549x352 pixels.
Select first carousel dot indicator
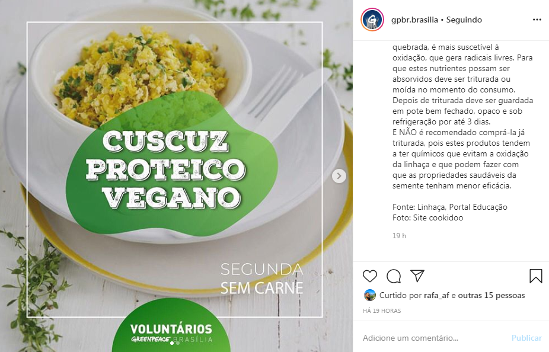pyautogui.click(x=172, y=343)
